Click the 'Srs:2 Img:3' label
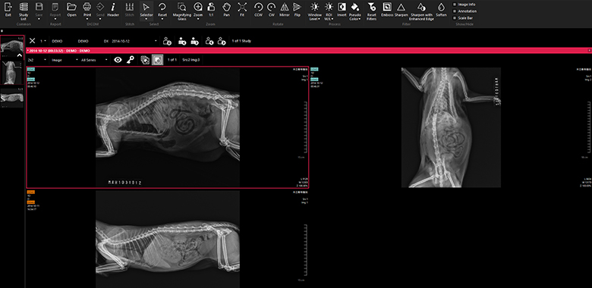The image size is (592, 288). [x=191, y=60]
